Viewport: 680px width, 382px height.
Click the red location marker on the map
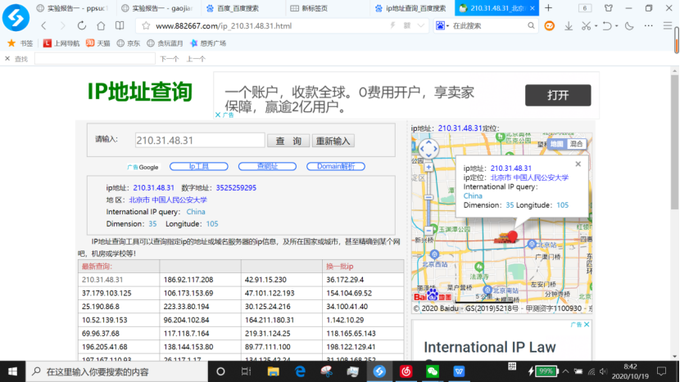pos(513,236)
